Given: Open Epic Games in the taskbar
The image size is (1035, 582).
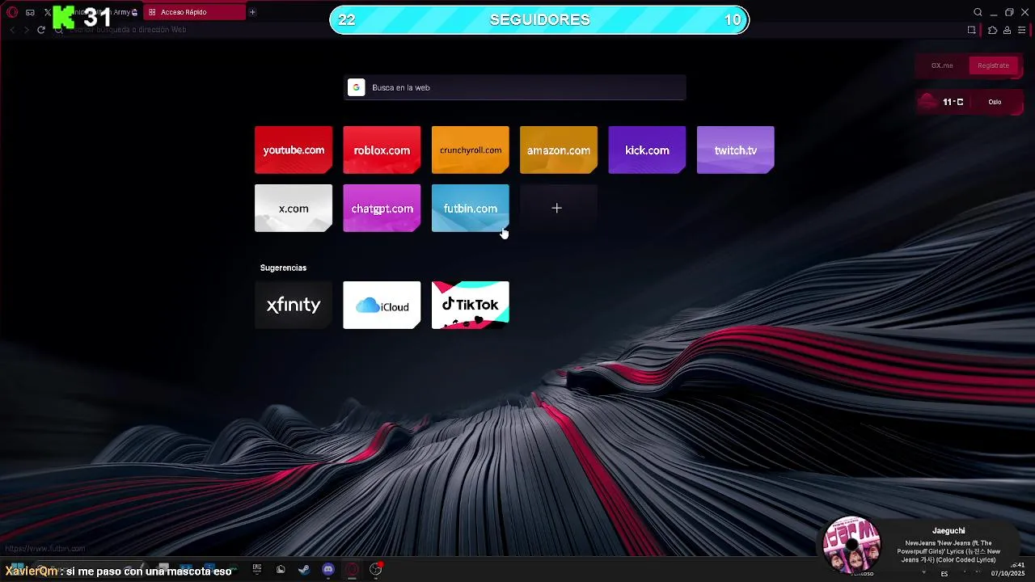Looking at the screenshot, I should pyautogui.click(x=257, y=569).
